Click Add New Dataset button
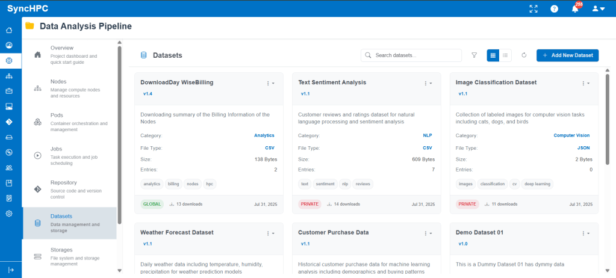The width and height of the screenshot is (616, 278). tap(567, 55)
